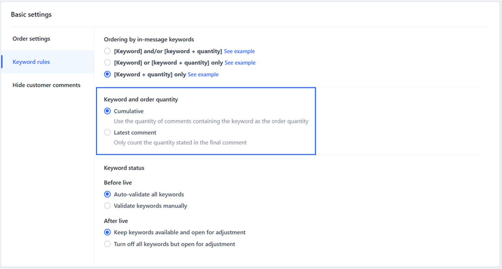The width and height of the screenshot is (502, 269).
Task: Click the Ordering by in-message keywords heading
Action: (149, 40)
